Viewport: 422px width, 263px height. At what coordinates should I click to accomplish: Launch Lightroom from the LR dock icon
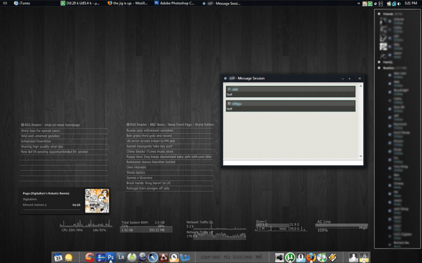click(x=122, y=257)
